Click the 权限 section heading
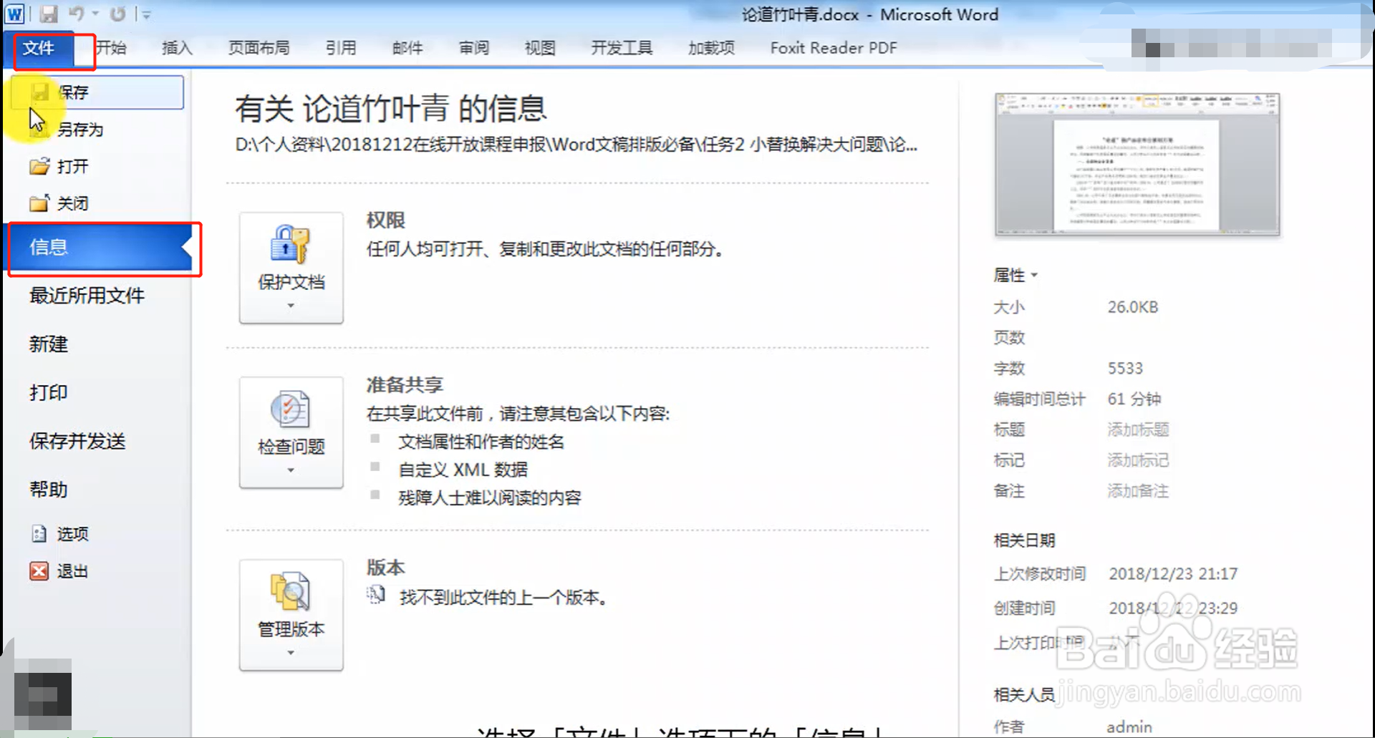The image size is (1375, 738). (x=386, y=220)
